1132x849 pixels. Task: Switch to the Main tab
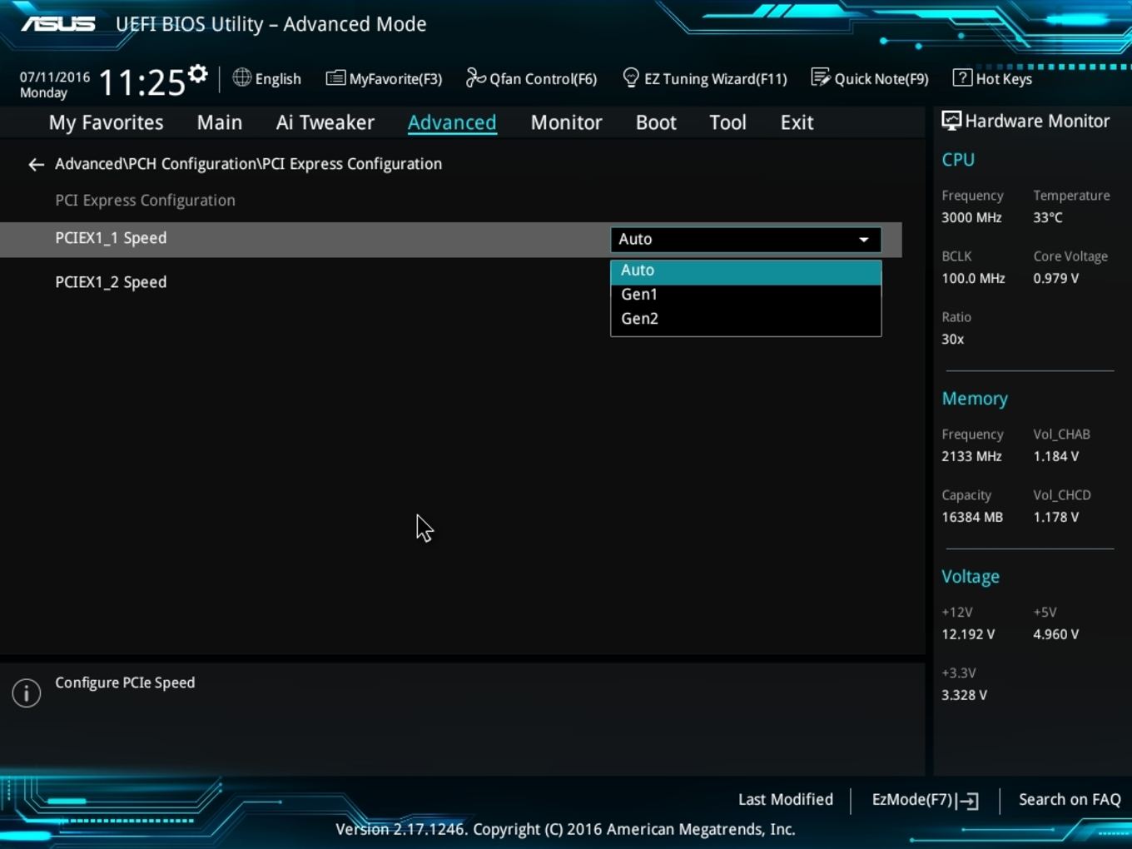point(220,122)
